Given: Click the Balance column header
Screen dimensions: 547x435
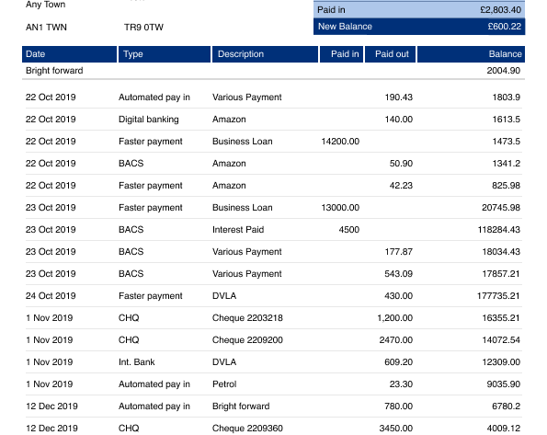Looking at the screenshot, I should click(471, 54).
